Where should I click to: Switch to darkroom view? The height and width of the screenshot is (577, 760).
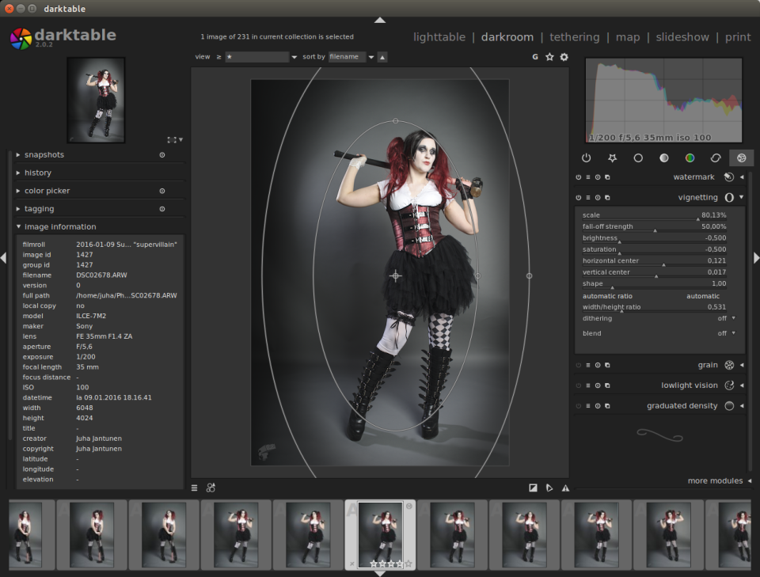[507, 37]
